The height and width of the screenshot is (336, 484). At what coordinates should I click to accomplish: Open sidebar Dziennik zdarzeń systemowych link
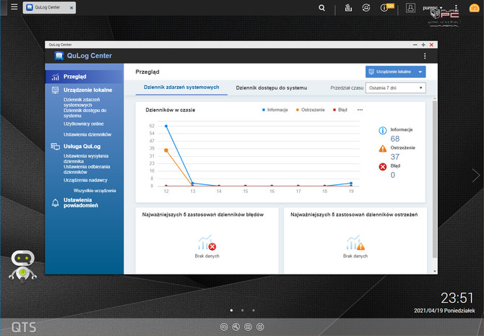(x=82, y=102)
